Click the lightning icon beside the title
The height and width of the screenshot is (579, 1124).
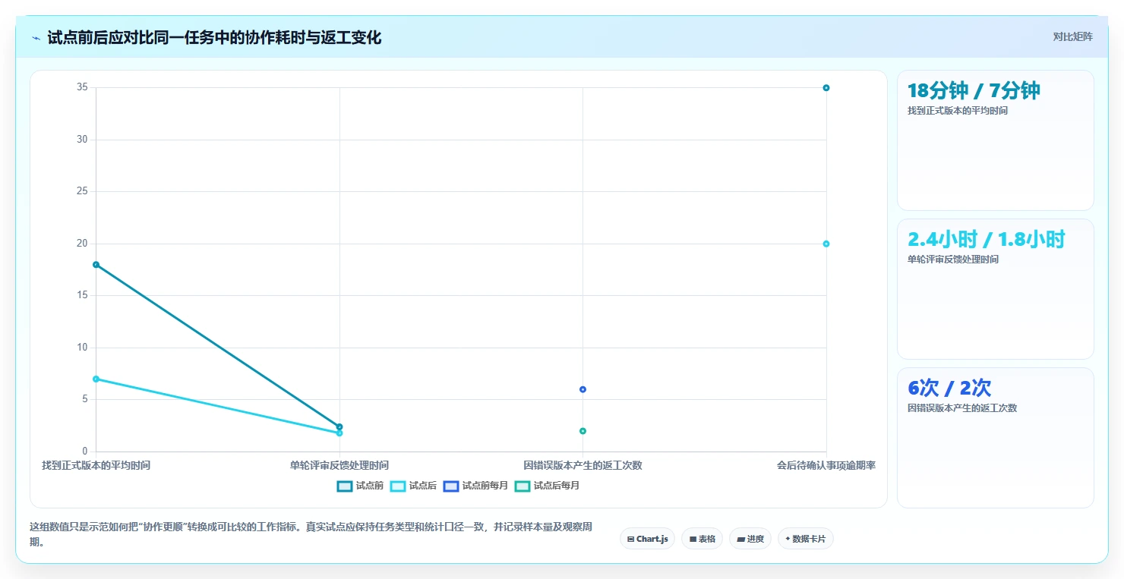[36, 38]
